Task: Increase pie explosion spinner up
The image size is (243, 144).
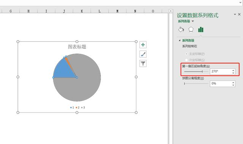Action: pos(233,82)
